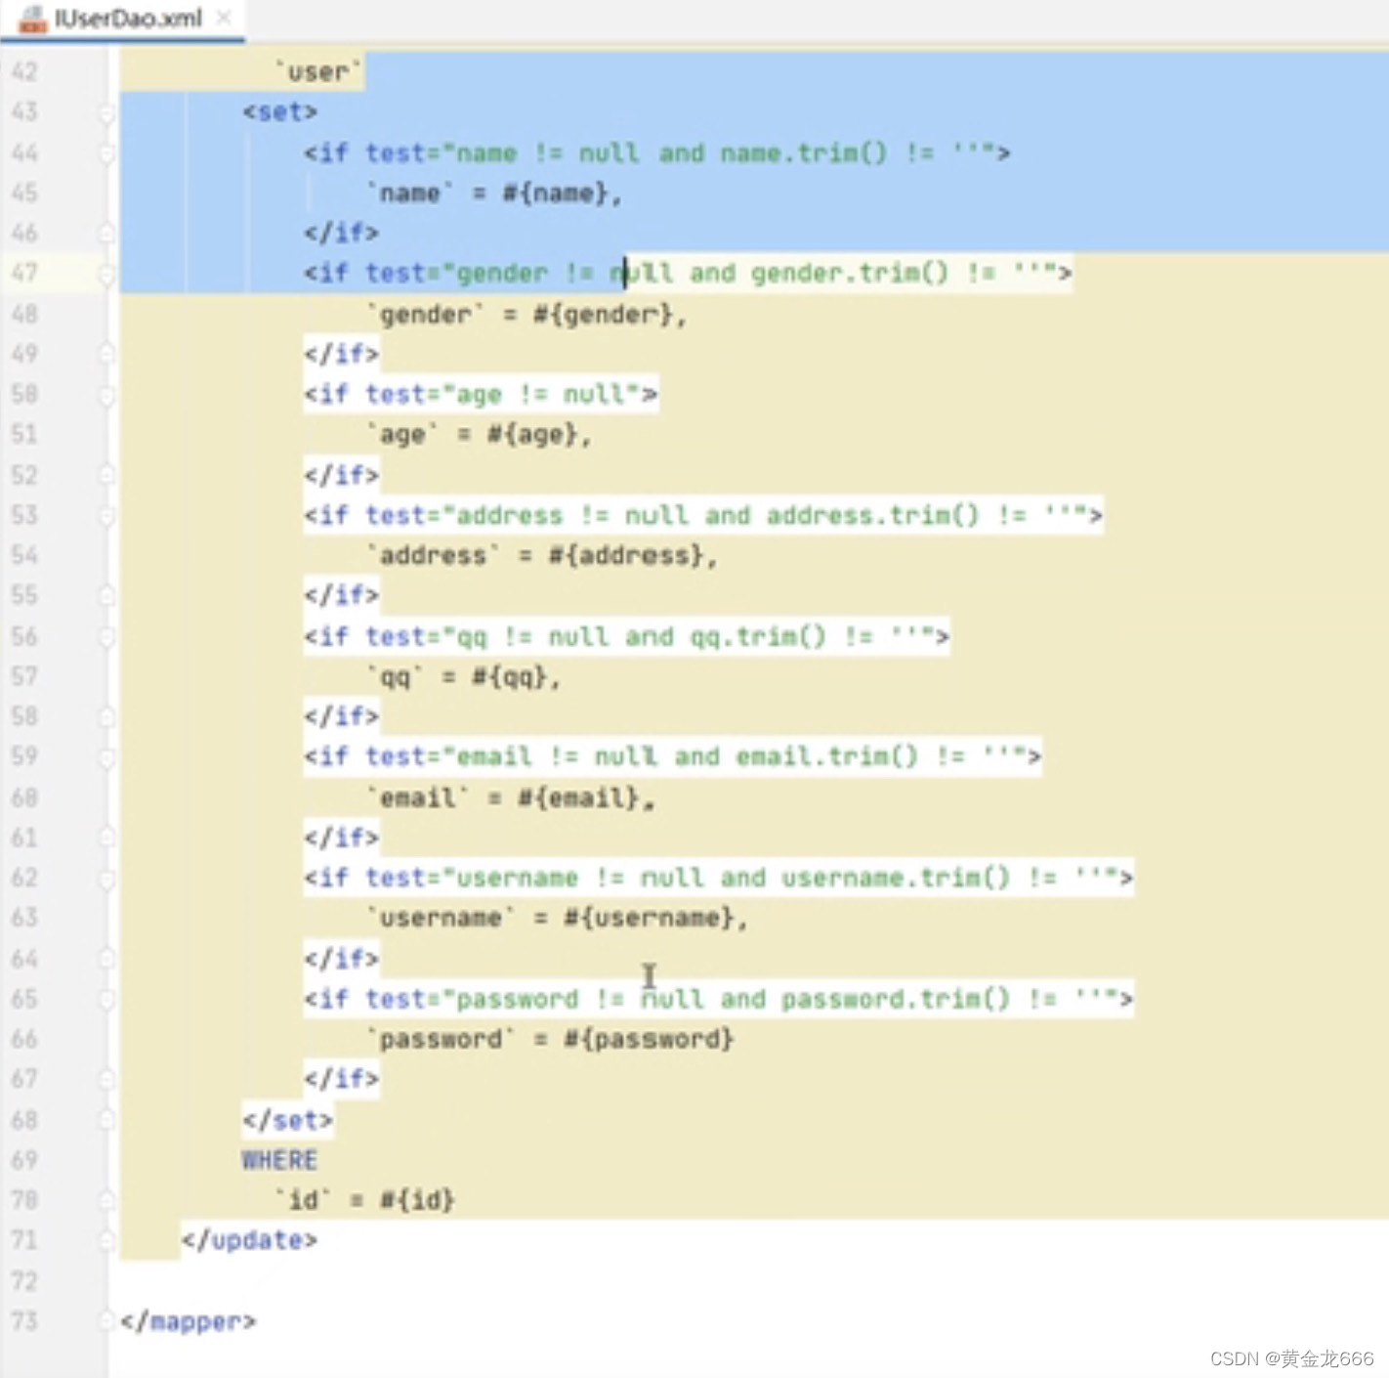Viewport: 1389px width, 1378px height.
Task: Click the email.trim() condition text
Action: click(826, 756)
